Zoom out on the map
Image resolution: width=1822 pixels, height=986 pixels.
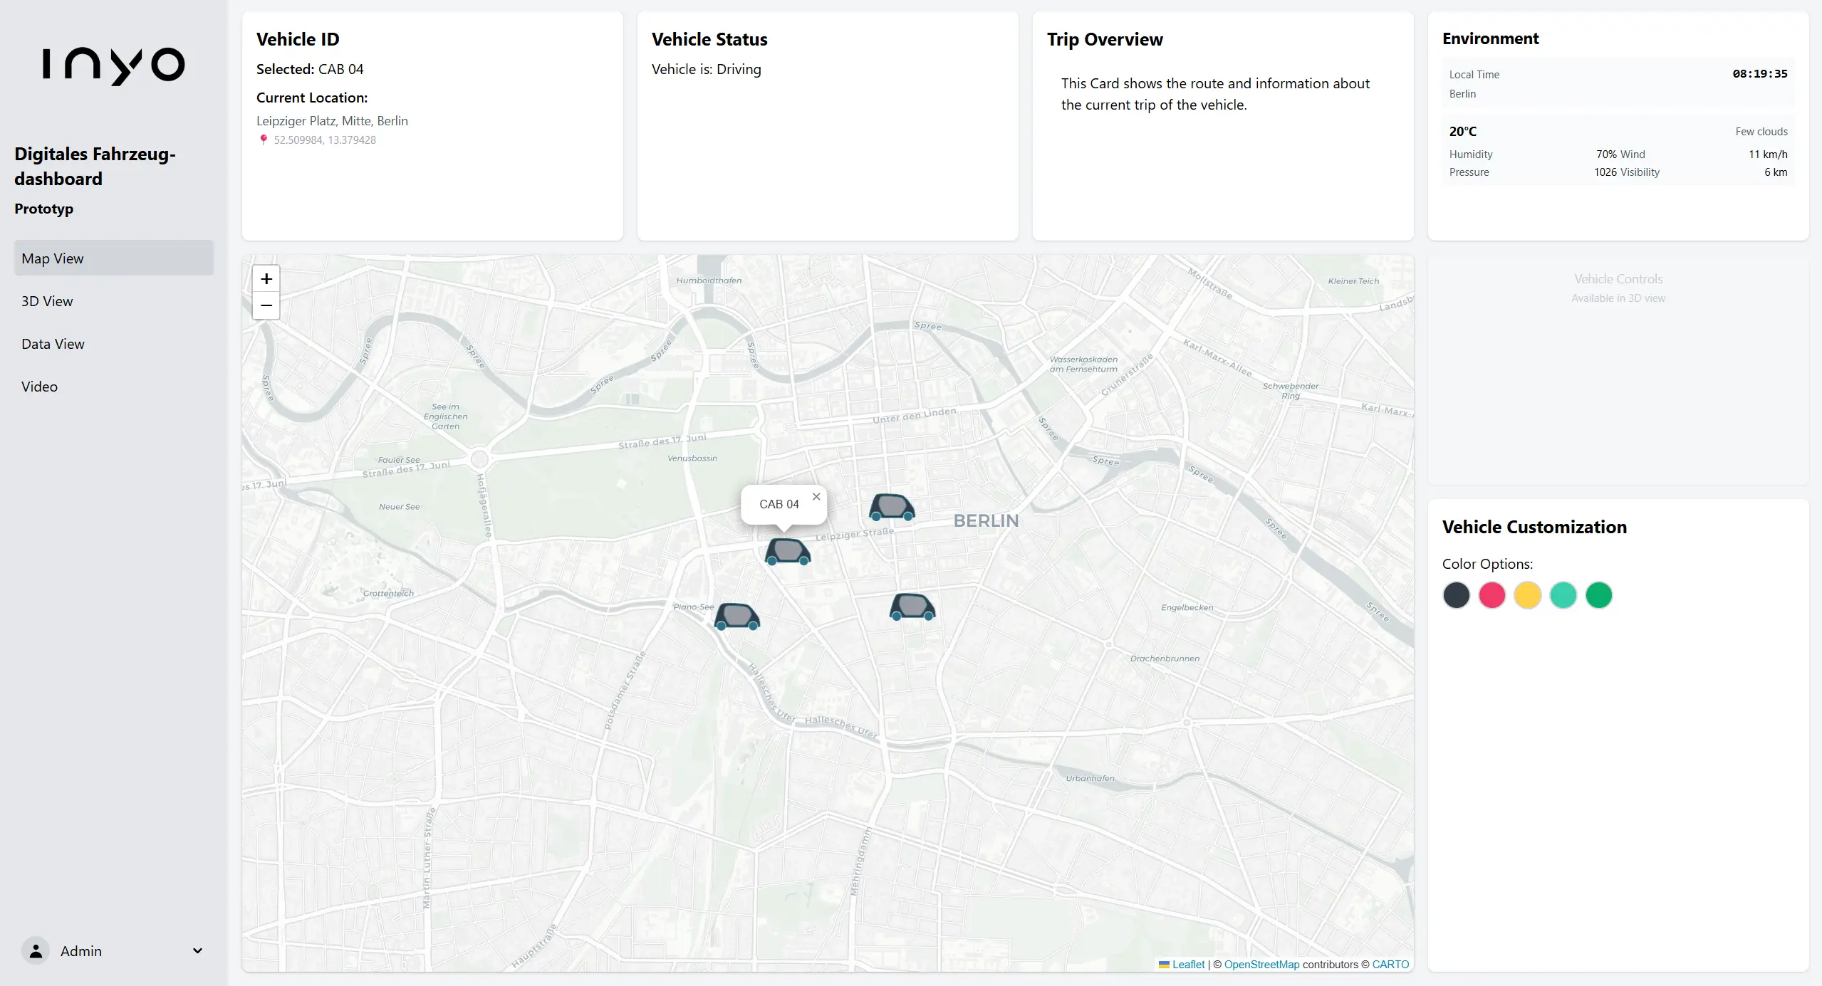266,305
